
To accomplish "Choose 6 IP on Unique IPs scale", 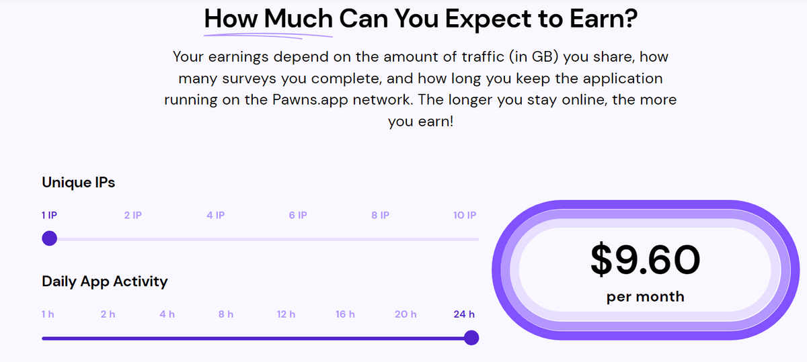I will 298,216.
